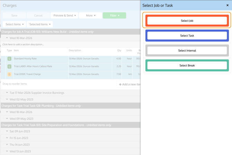Open the Preview & Send dropdown

click(64, 16)
